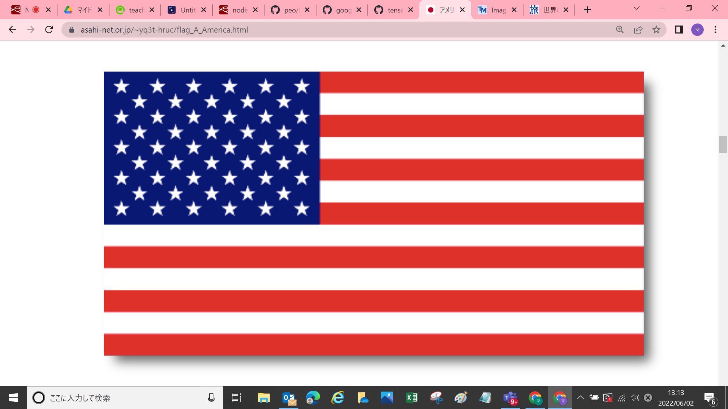
Task: Click the browser reload page icon
Action: tap(49, 30)
